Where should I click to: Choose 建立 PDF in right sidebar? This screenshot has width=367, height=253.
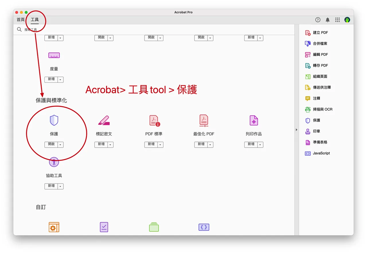point(317,33)
